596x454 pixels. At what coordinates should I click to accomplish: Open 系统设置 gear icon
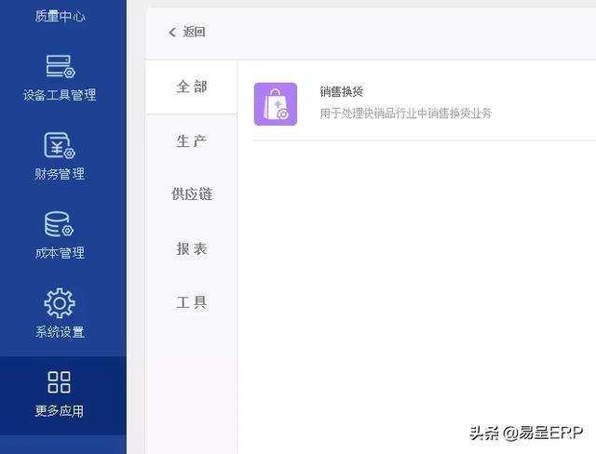pos(60,303)
